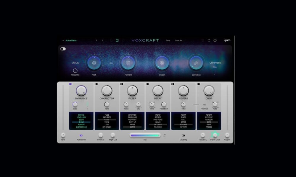296x177 pixels.
Task: Click the next preset arrow
Action: tap(102, 40)
